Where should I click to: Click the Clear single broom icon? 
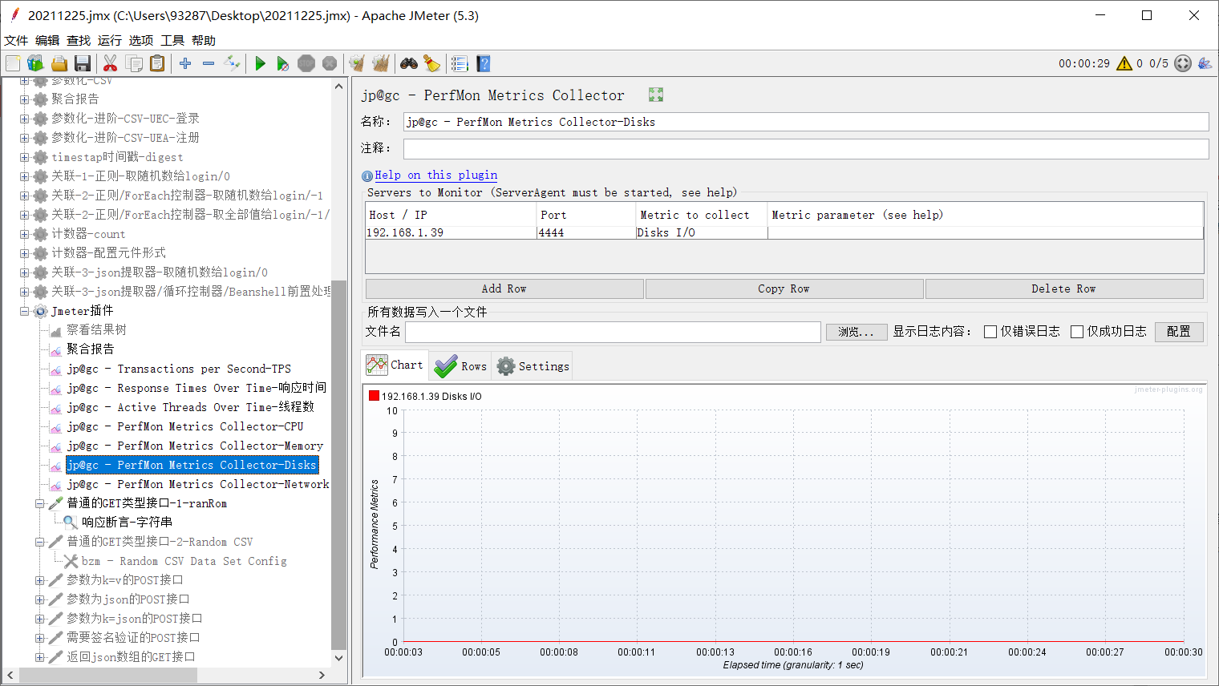tap(357, 63)
